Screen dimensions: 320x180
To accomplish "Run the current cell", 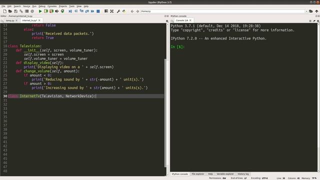I will click(x=46, y=11).
